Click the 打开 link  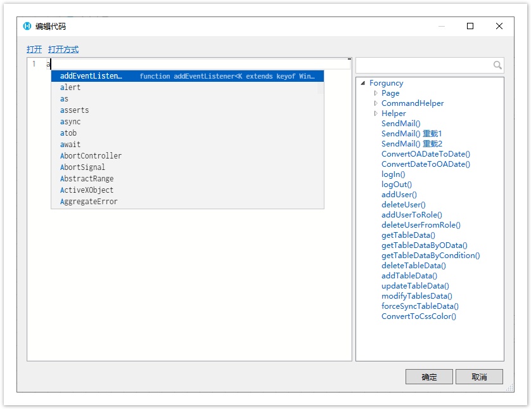click(x=34, y=49)
